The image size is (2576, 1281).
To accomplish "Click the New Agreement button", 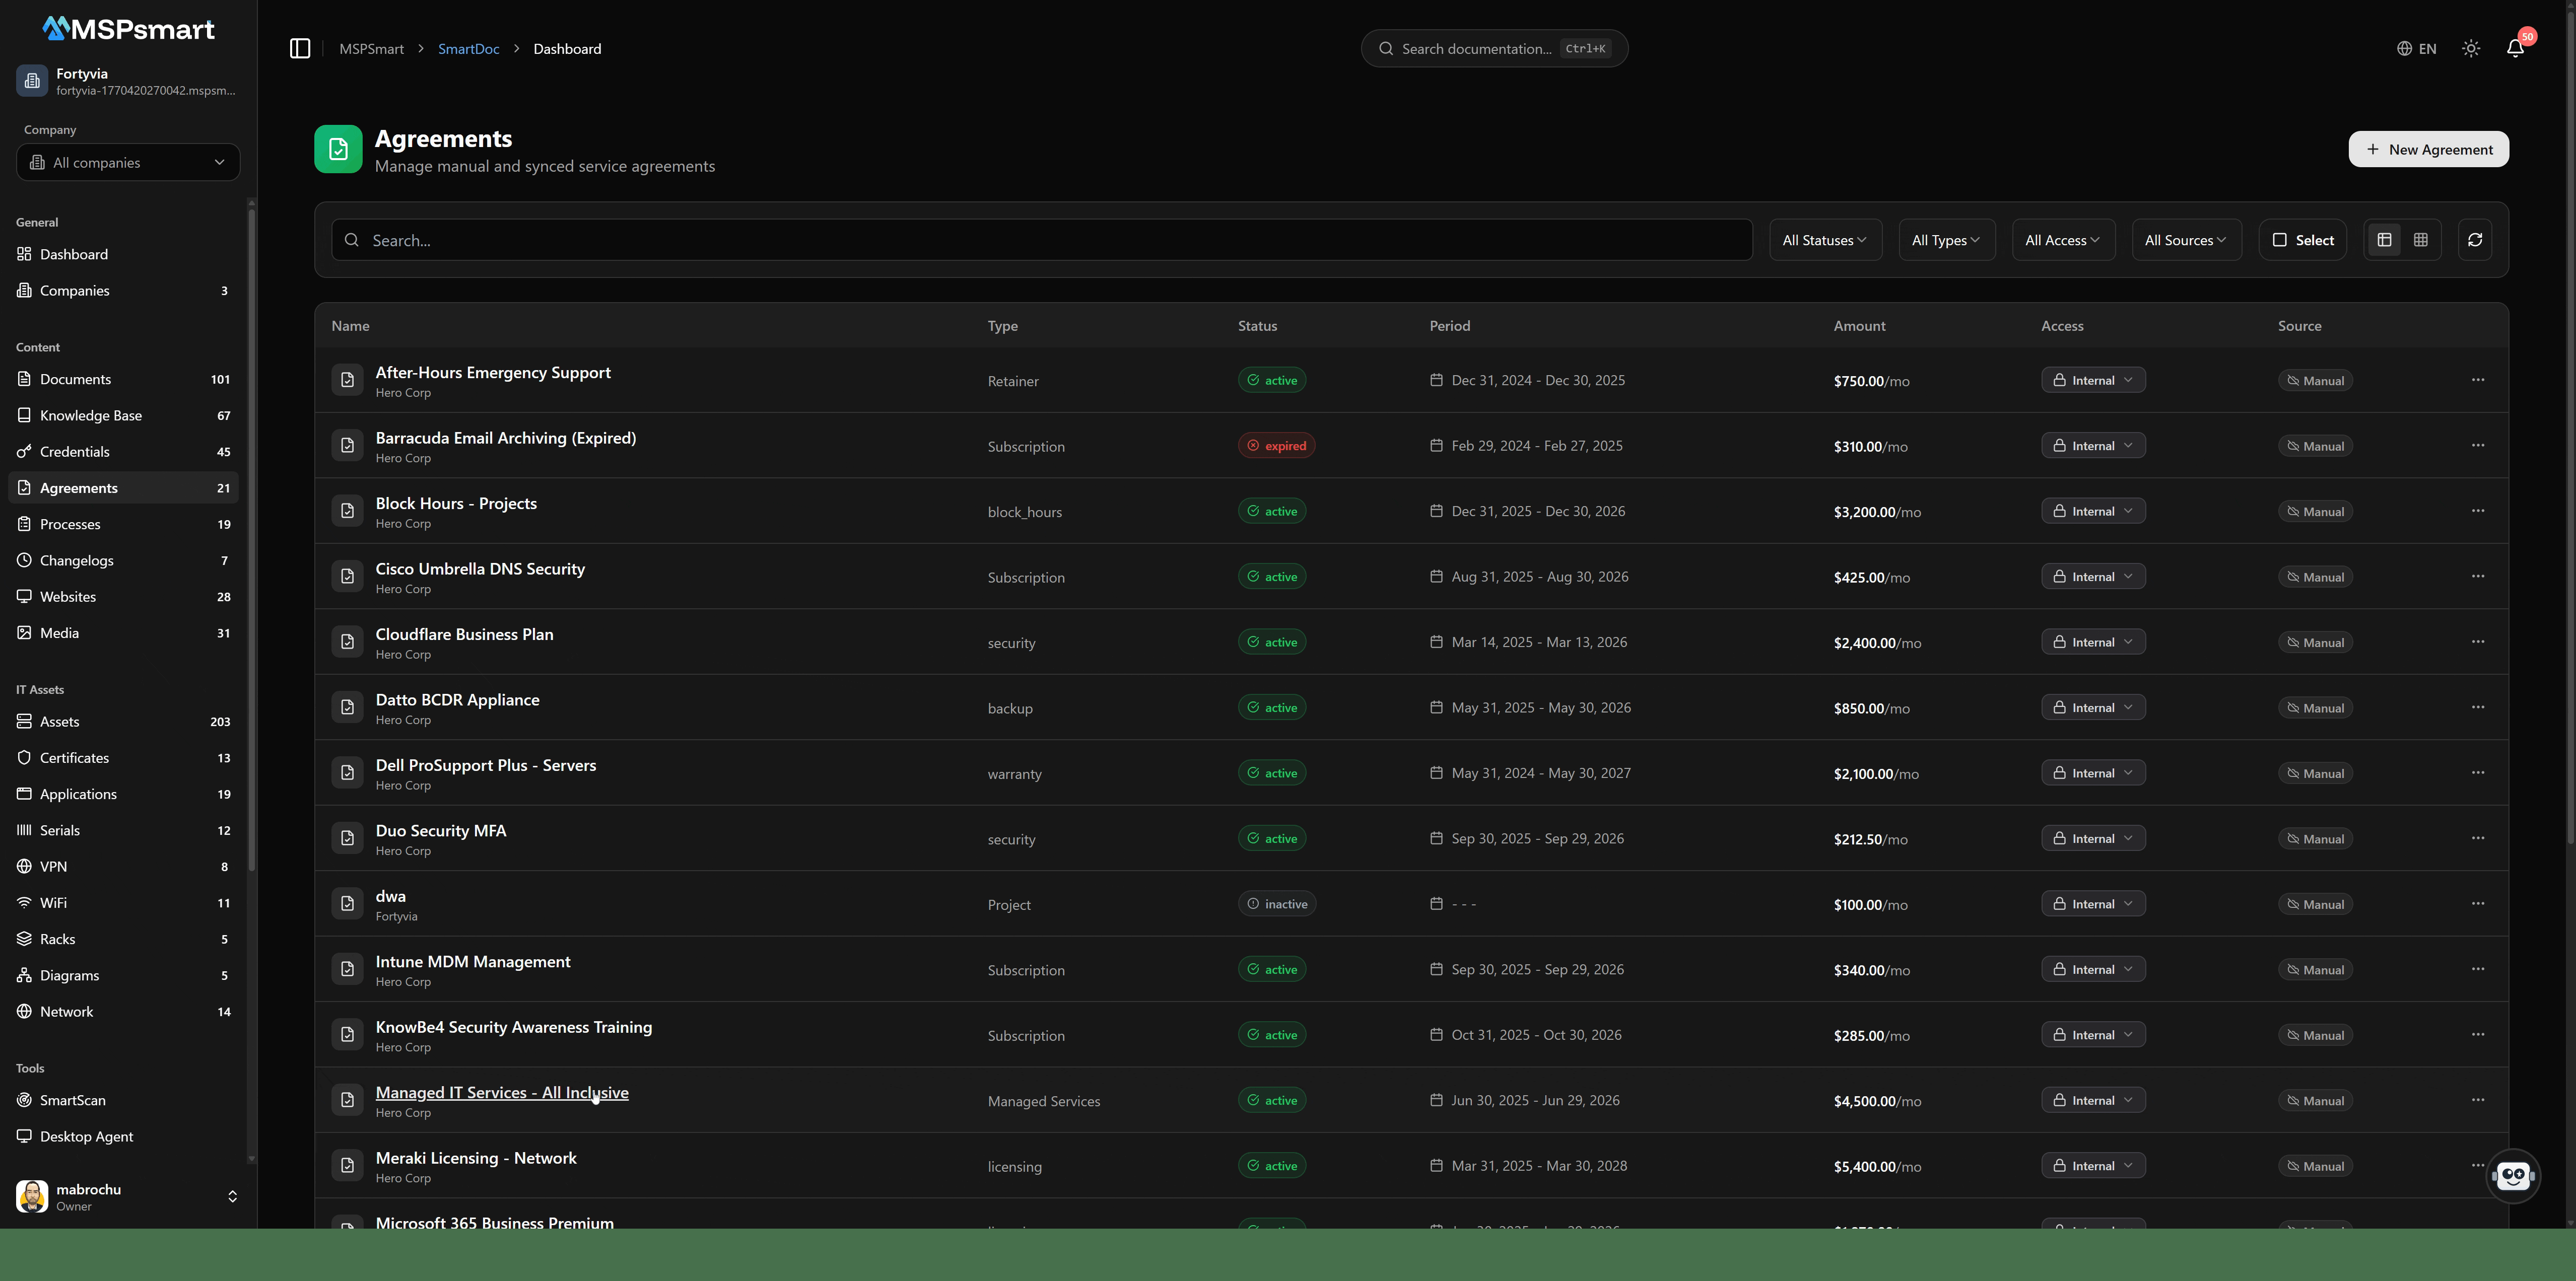I will (x=2428, y=149).
